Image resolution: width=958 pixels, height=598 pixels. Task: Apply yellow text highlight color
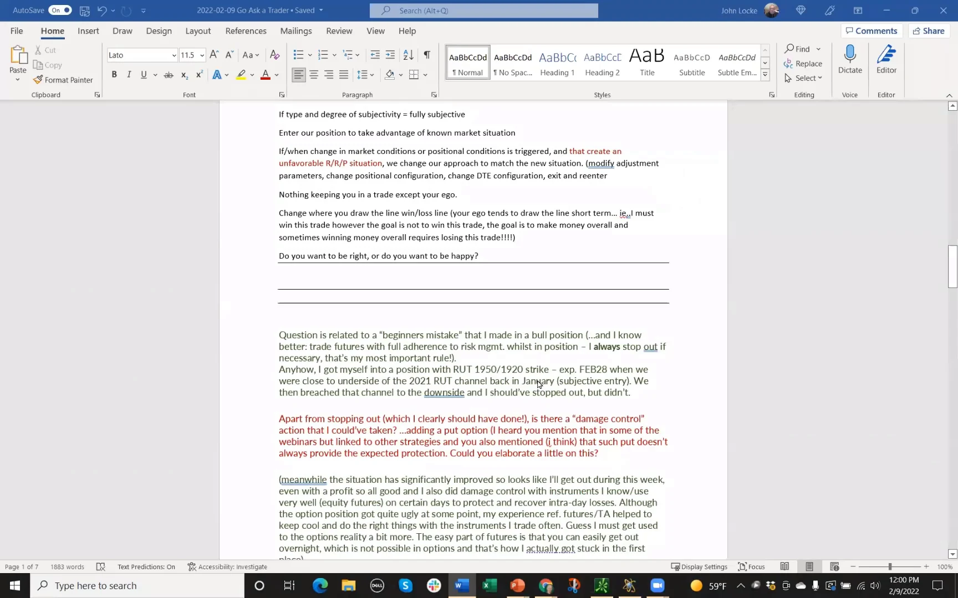point(241,75)
